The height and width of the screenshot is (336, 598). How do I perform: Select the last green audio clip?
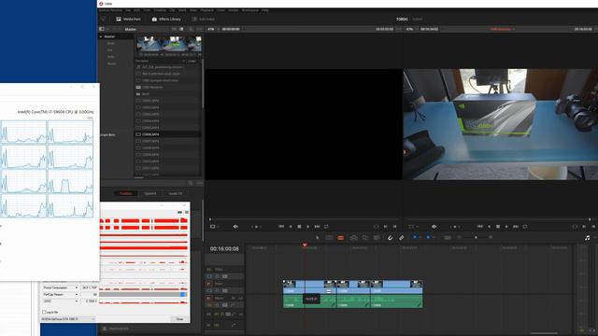tap(396, 301)
